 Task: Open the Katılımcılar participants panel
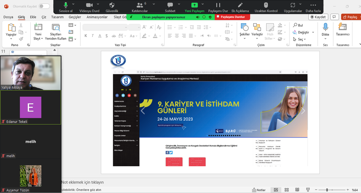coord(139,5)
